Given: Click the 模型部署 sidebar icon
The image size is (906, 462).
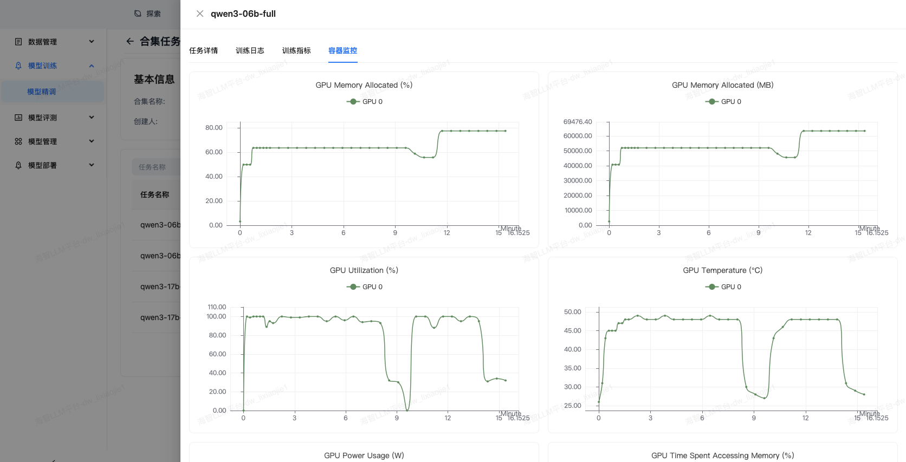Looking at the screenshot, I should (x=18, y=165).
